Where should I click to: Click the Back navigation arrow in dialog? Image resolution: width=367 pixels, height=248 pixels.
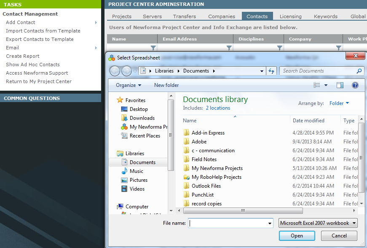[x=115, y=71]
